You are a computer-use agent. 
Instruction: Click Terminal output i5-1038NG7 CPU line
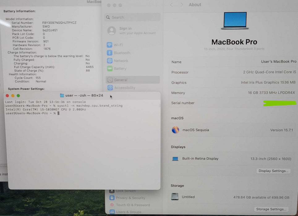coord(46,110)
